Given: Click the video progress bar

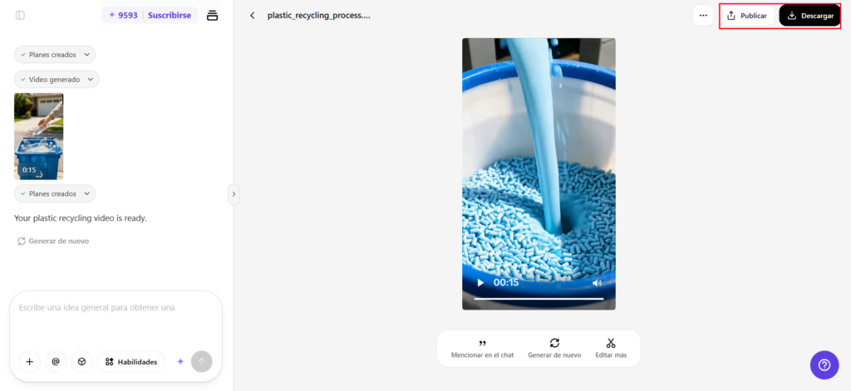Looking at the screenshot, I should (539, 299).
